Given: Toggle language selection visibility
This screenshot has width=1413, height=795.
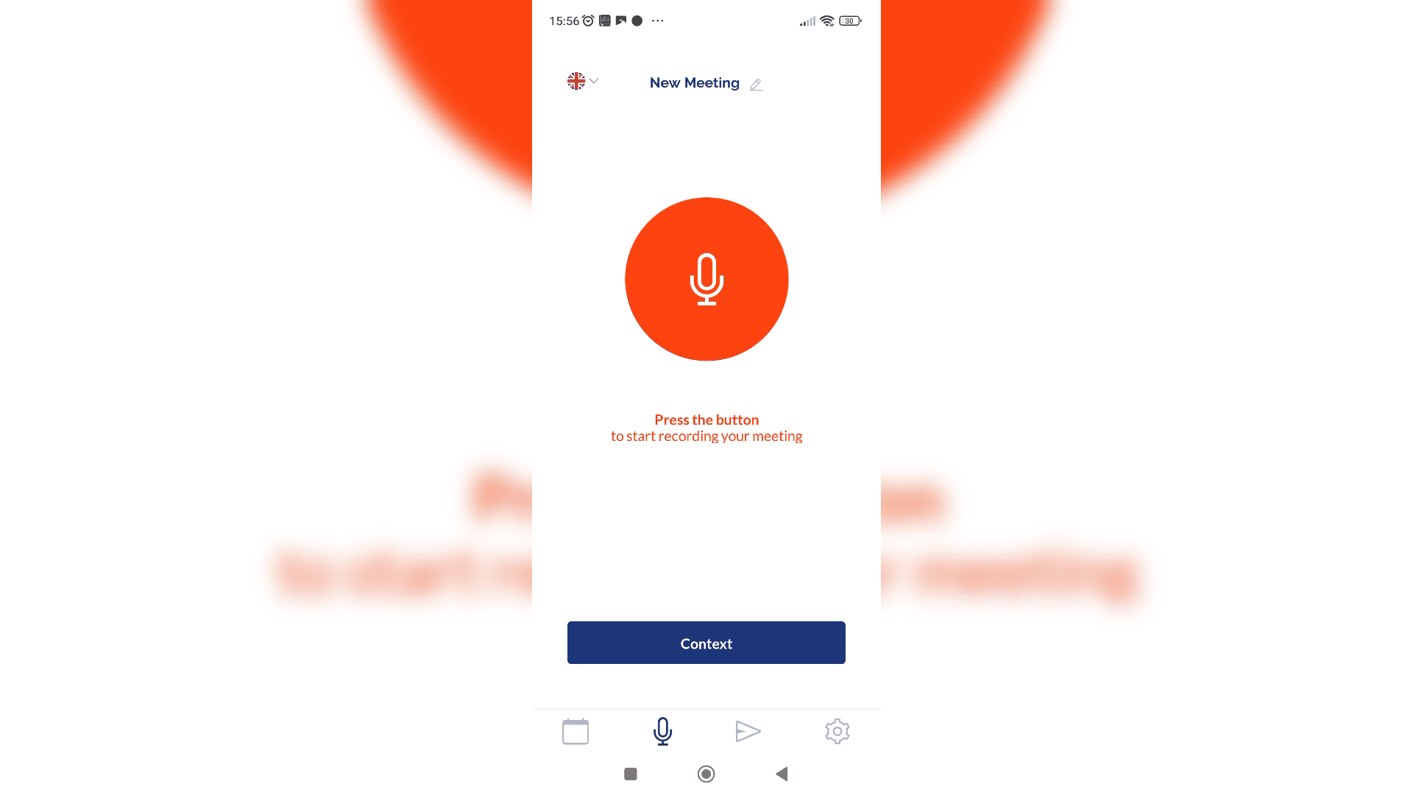Looking at the screenshot, I should point(582,82).
